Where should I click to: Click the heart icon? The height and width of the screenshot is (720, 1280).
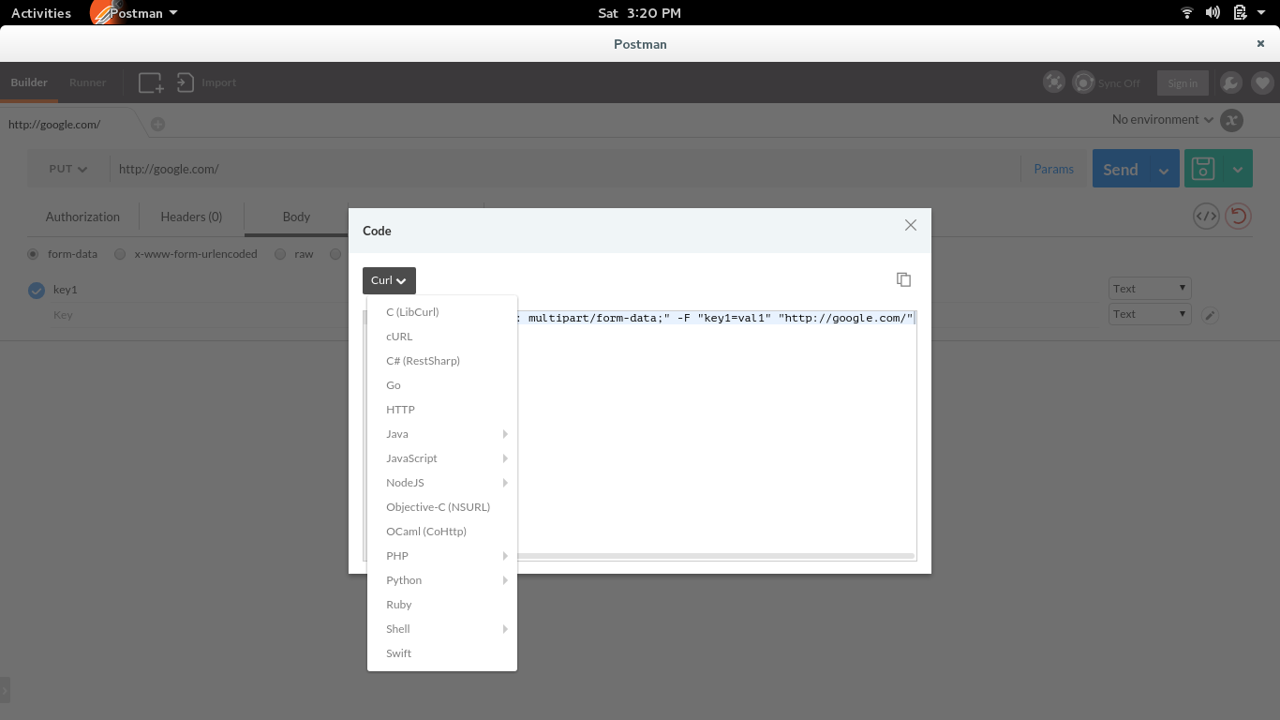click(1262, 82)
